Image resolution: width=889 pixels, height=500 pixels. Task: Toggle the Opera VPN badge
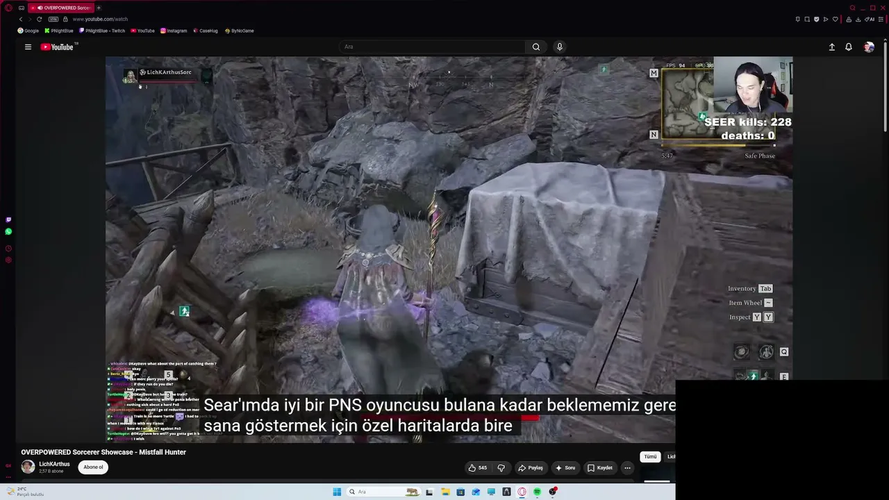53,19
